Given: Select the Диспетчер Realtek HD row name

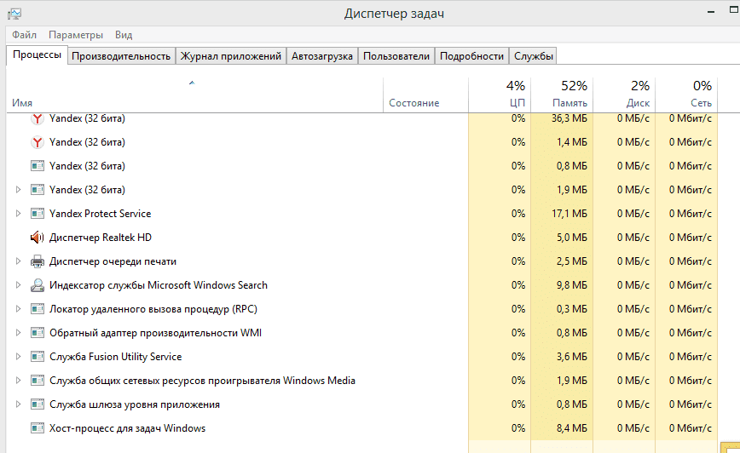Looking at the screenshot, I should (x=101, y=238).
